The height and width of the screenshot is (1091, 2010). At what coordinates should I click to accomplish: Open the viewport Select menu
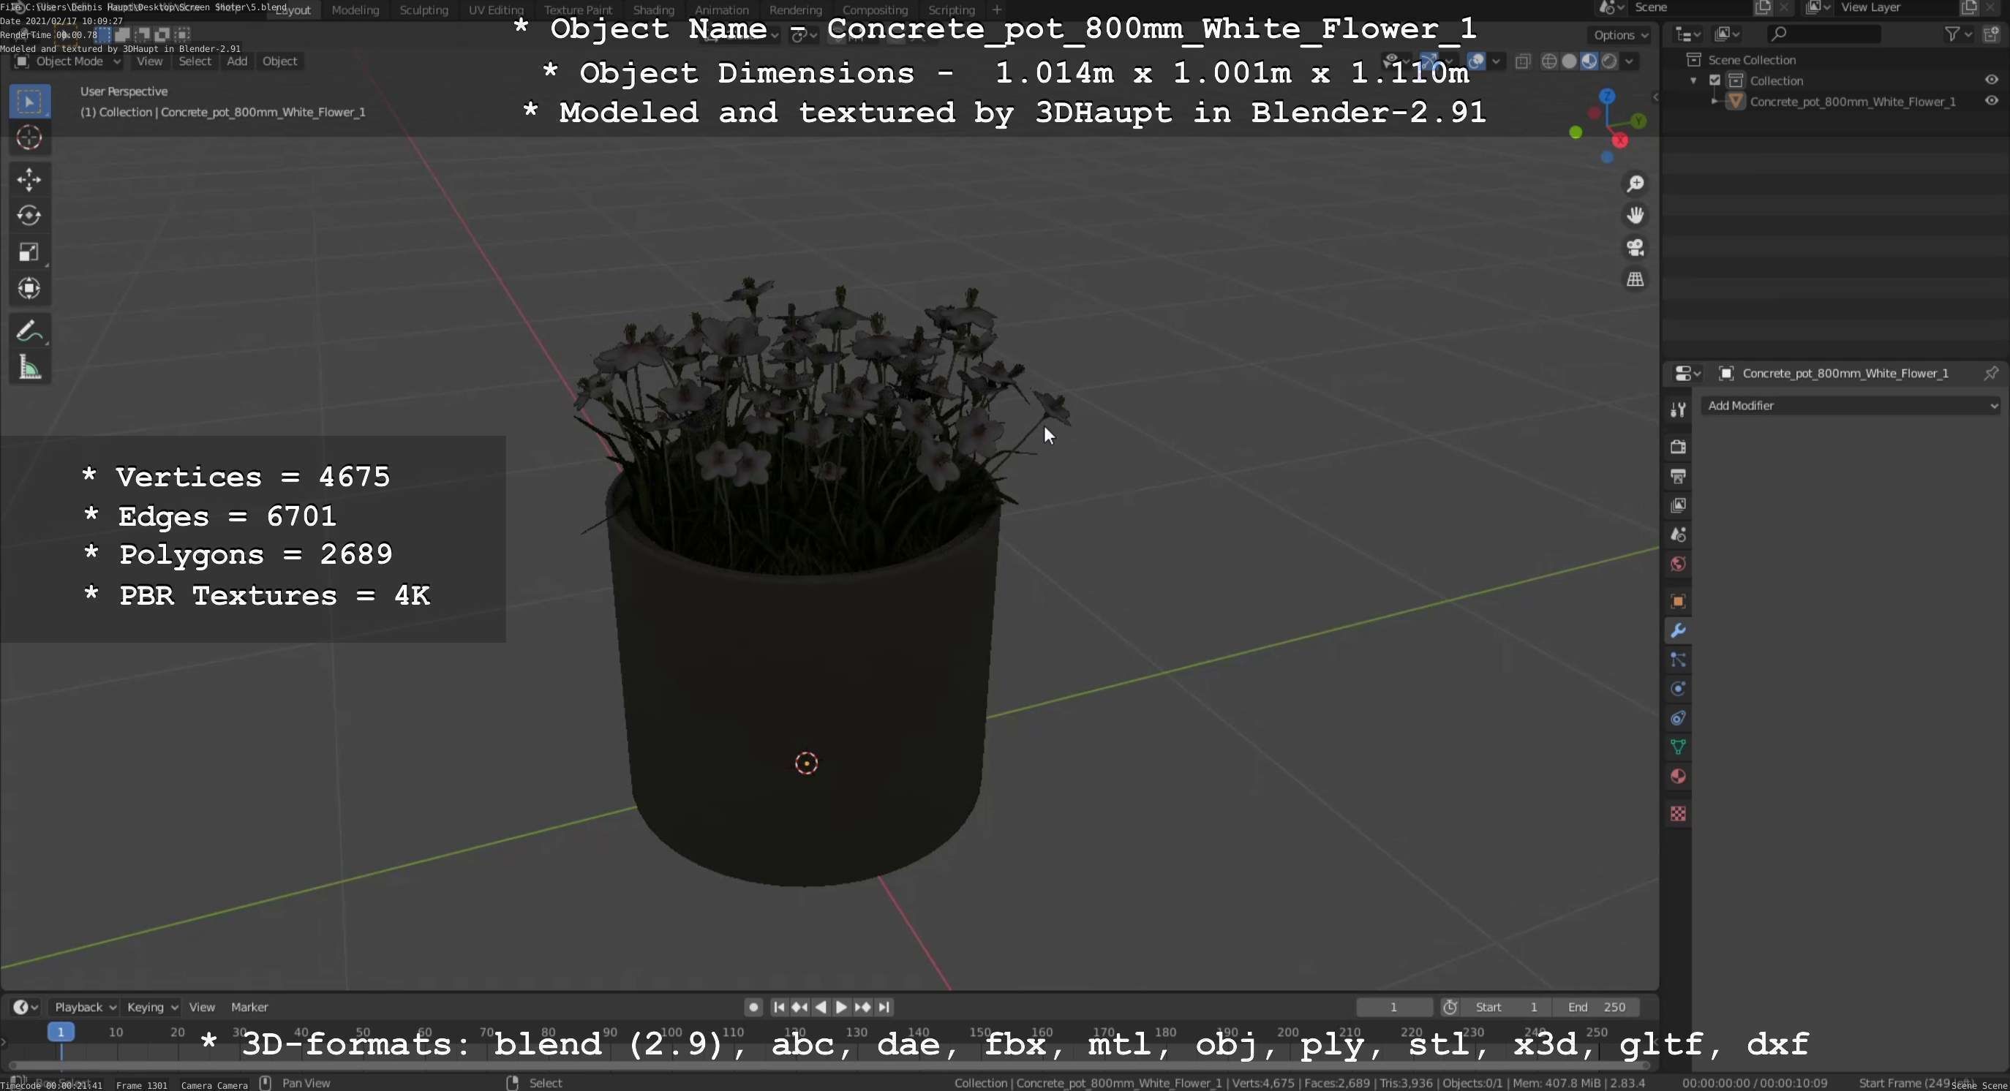pyautogui.click(x=195, y=61)
